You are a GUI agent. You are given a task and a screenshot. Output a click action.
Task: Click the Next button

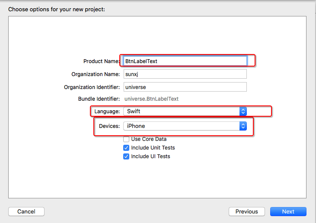coord(288,211)
